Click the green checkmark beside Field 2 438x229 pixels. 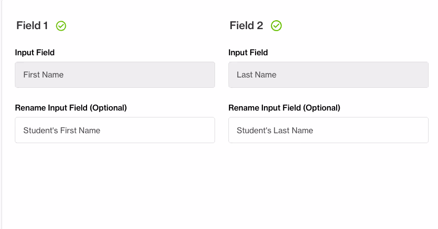pyautogui.click(x=276, y=26)
